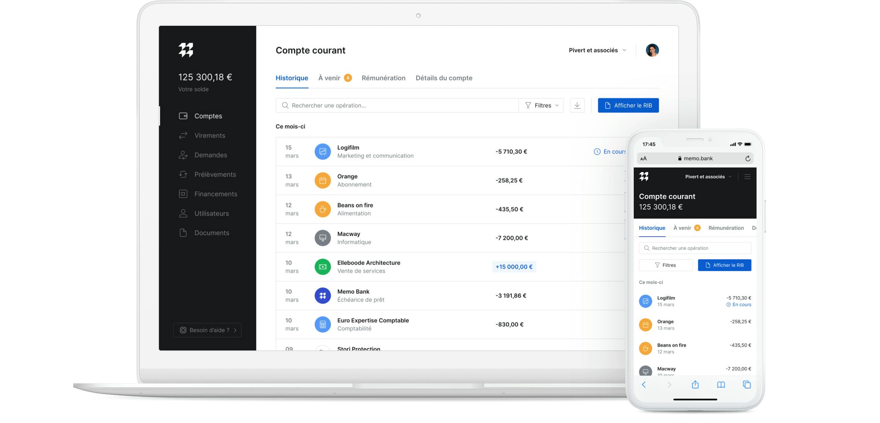Viewport: 880px width, 423px height.
Task: Click the Documents file icon
Action: (x=183, y=233)
